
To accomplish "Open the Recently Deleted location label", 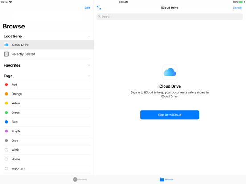I will [23, 54].
